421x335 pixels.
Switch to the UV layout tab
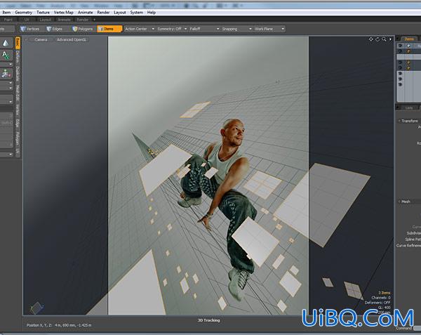(x=27, y=20)
